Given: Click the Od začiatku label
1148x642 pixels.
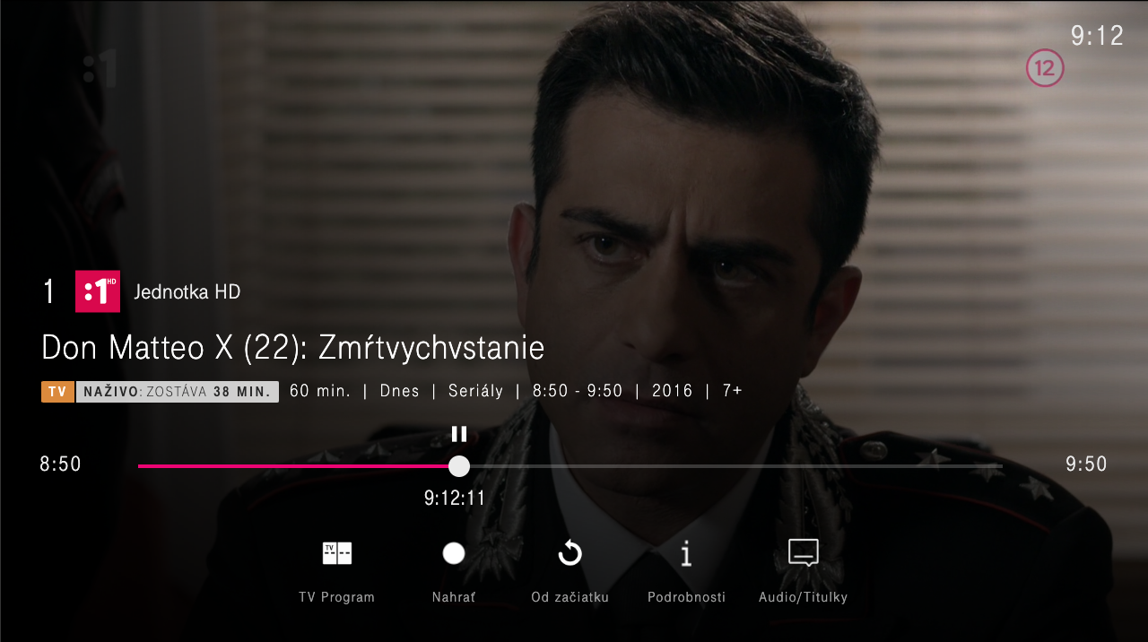Looking at the screenshot, I should tap(570, 597).
